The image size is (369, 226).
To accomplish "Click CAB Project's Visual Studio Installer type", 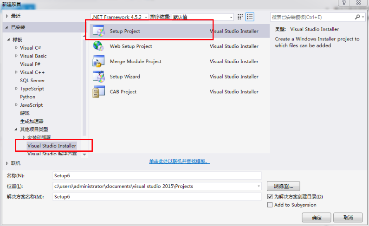I will (x=234, y=92).
